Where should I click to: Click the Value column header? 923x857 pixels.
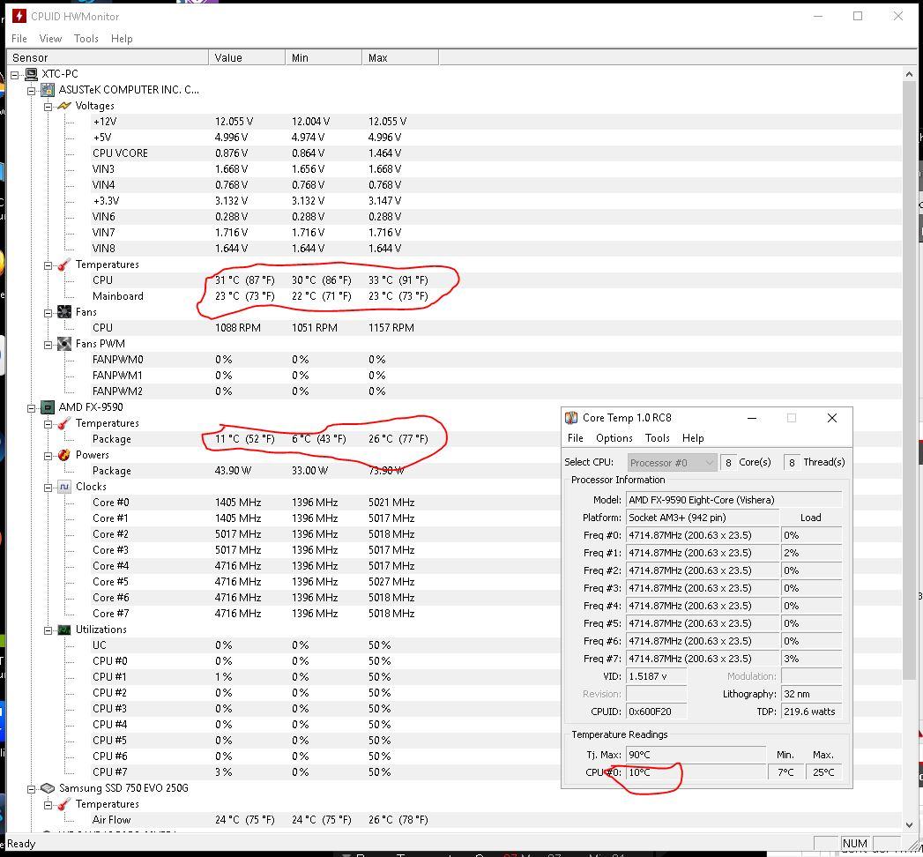[x=247, y=57]
